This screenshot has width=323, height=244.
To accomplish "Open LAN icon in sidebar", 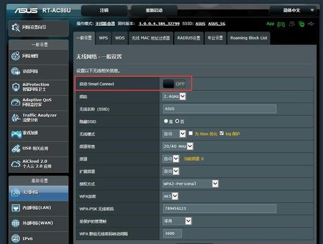I will 16,208.
